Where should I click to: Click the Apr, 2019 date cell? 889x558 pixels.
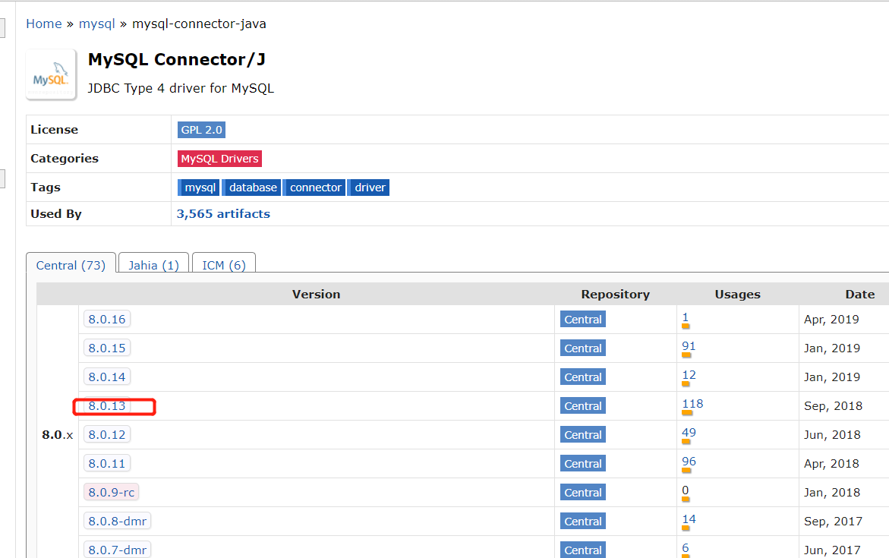coord(831,320)
